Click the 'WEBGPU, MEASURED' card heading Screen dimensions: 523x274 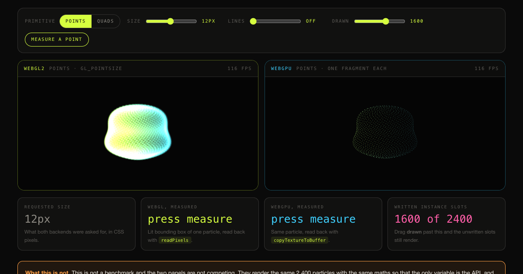pyautogui.click(x=298, y=207)
